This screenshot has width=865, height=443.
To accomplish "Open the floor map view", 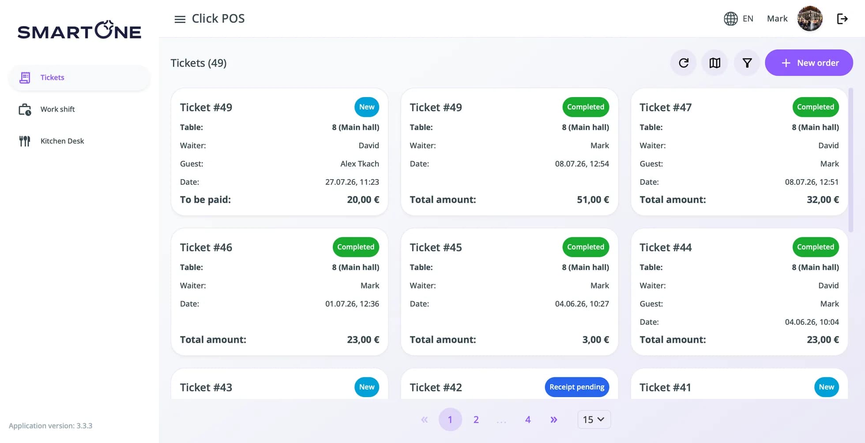I will (715, 63).
